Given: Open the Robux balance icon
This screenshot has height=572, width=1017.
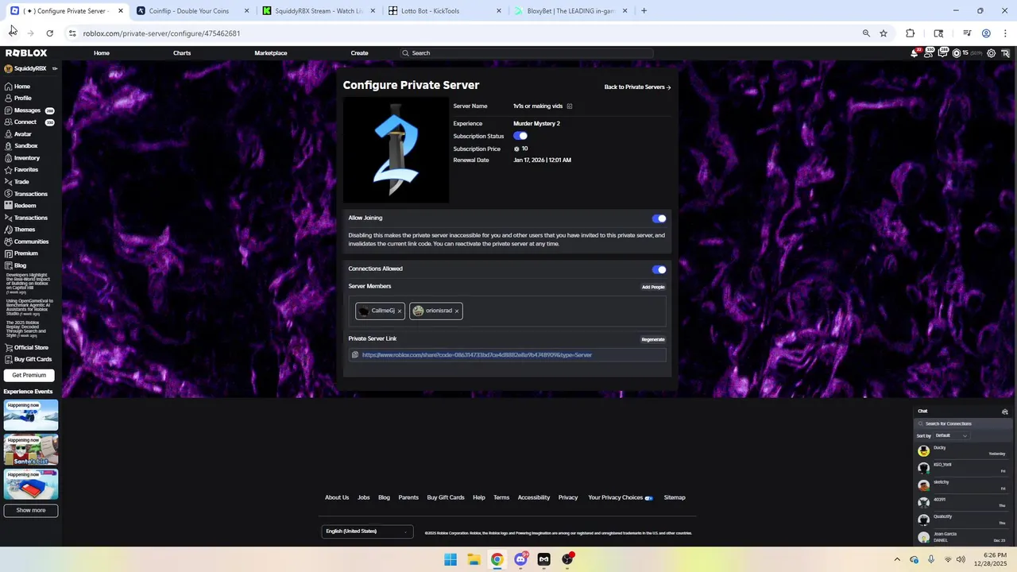Looking at the screenshot, I should coord(957,53).
